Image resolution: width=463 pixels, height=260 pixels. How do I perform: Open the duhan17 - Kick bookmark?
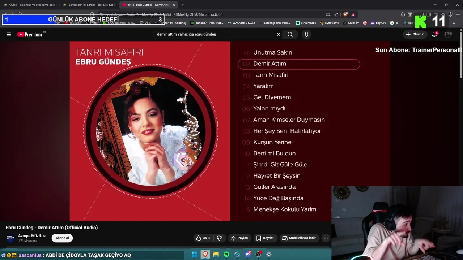[x=207, y=23]
